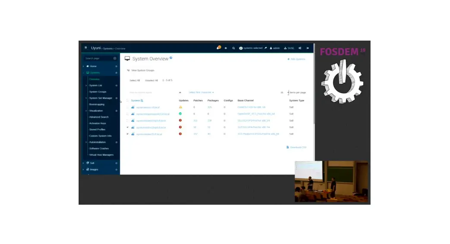This screenshot has width=450, height=244.
Task: Click the critical icon for the SLES15 system
Action: [x=180, y=134]
